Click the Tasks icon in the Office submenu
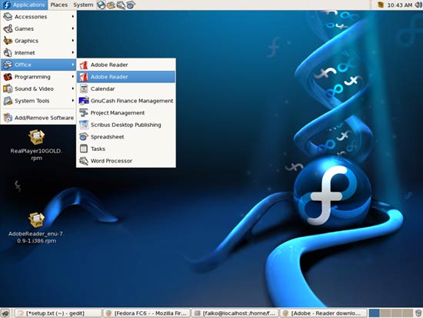This screenshot has height=318, width=423. coord(84,149)
